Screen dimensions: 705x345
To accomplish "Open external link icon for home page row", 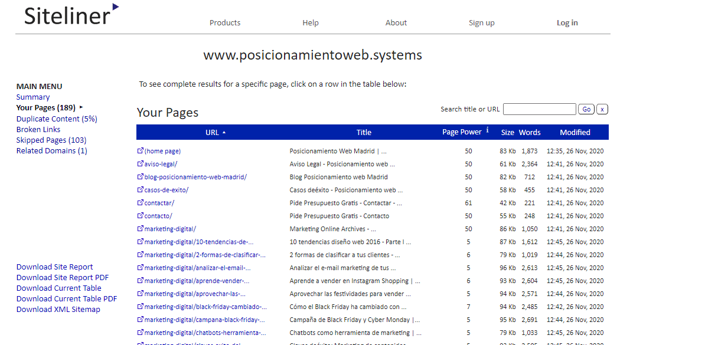I will [x=141, y=151].
